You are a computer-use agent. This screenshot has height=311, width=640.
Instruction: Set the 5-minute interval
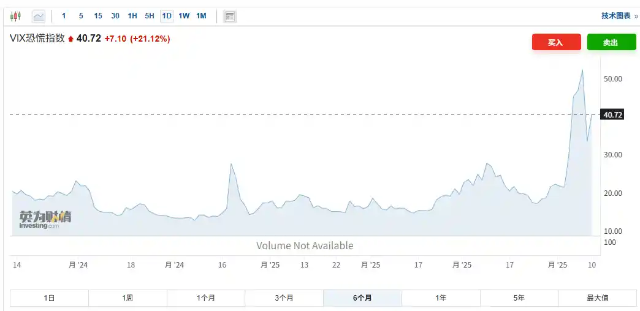[81, 17]
